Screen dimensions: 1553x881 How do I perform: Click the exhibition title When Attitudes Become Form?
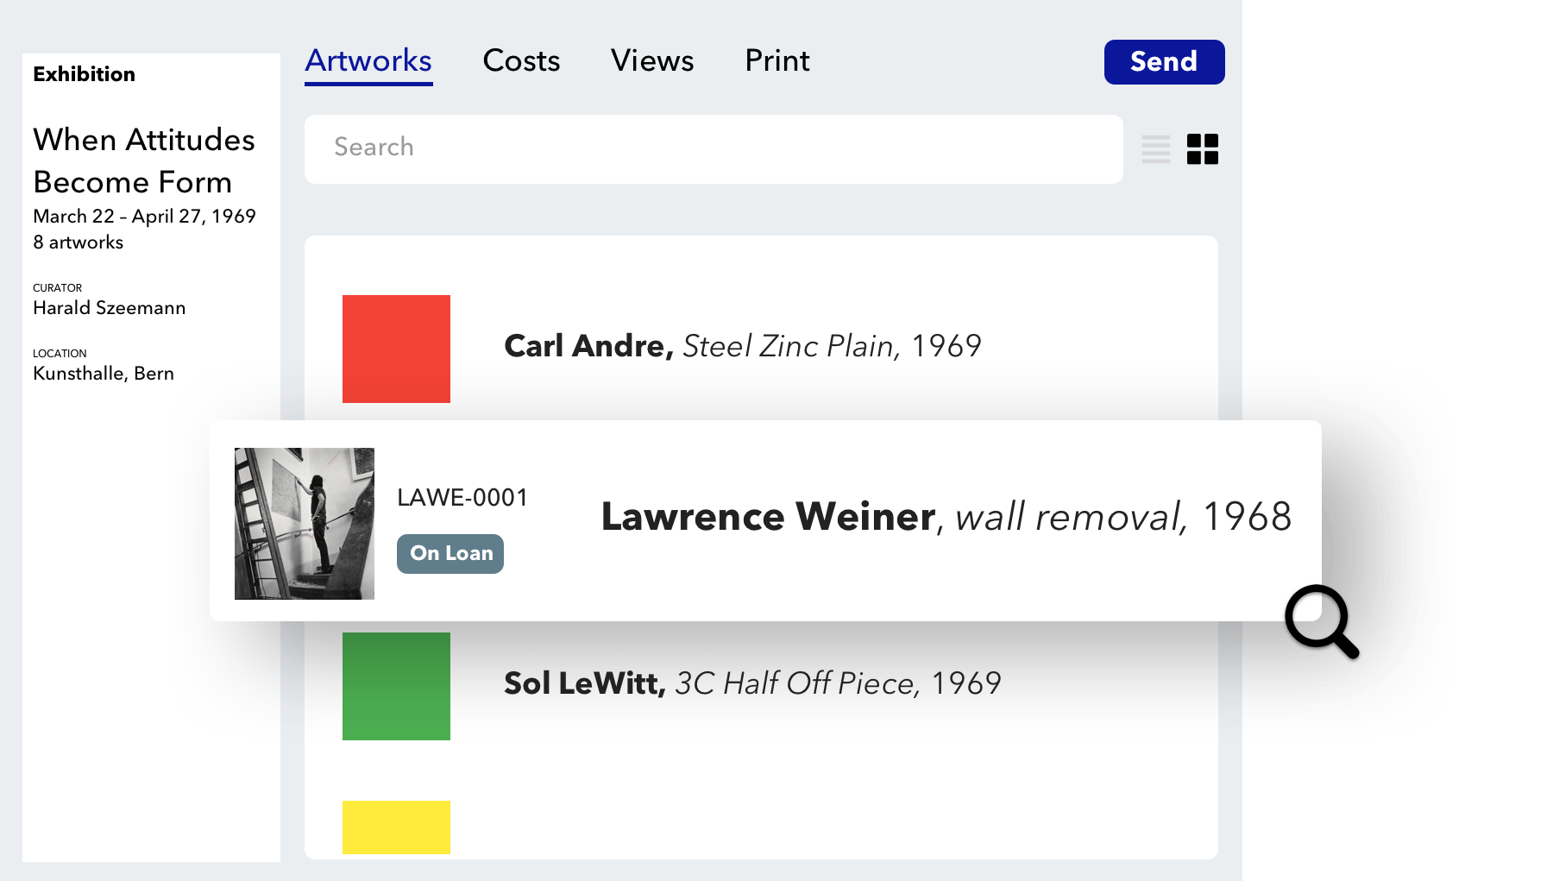pos(144,160)
